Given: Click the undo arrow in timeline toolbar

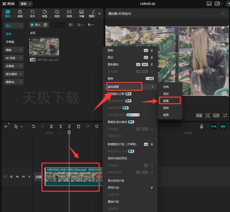Looking at the screenshot, I should (33, 126).
